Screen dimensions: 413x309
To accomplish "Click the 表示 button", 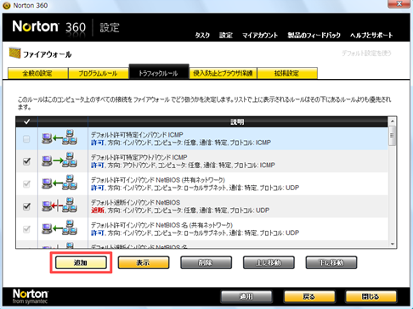I will [x=144, y=262].
